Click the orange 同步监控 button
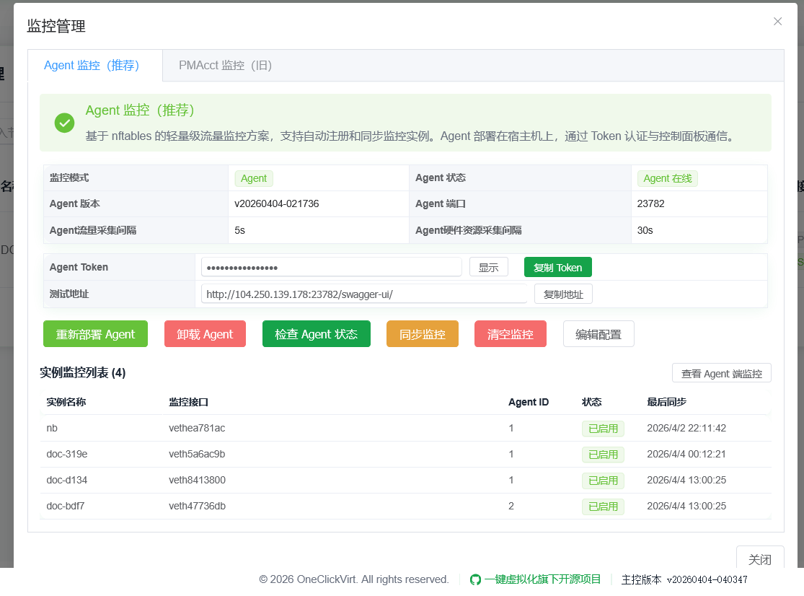The image size is (804, 596). (x=422, y=334)
